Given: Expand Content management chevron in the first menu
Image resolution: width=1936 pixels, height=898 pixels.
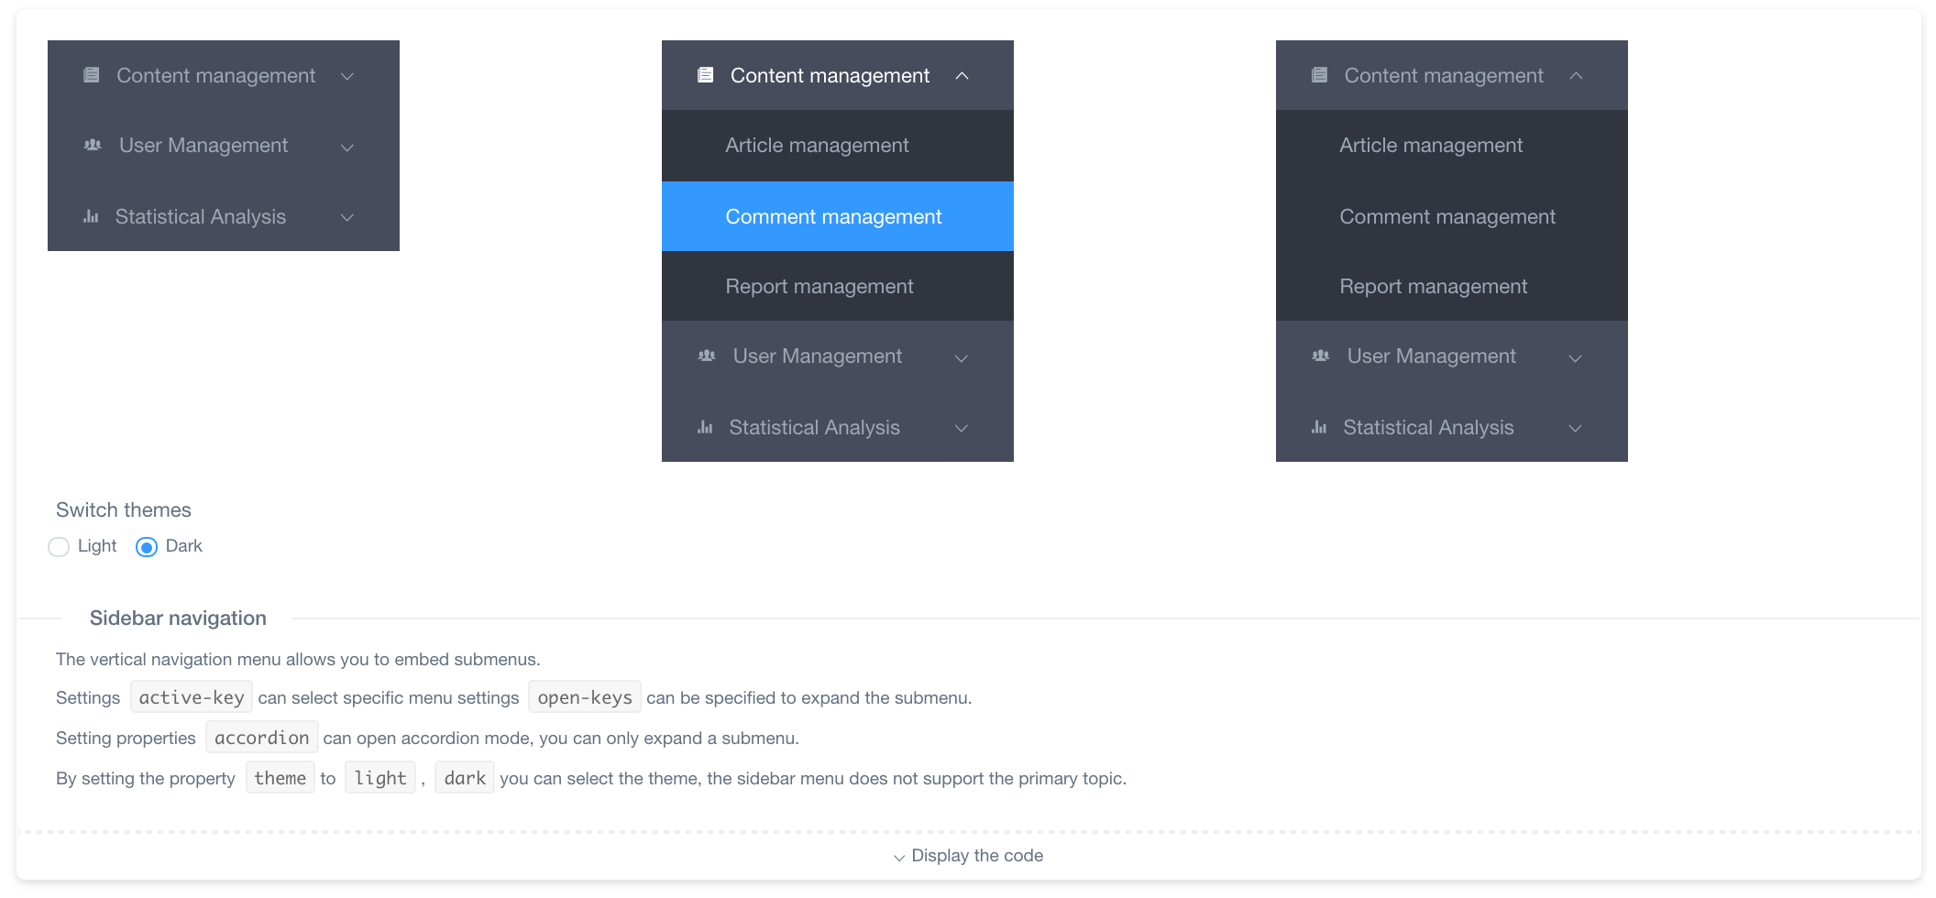Looking at the screenshot, I should pos(347,76).
